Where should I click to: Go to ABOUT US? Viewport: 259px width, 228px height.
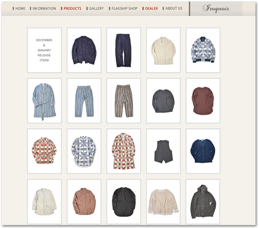pyautogui.click(x=172, y=8)
